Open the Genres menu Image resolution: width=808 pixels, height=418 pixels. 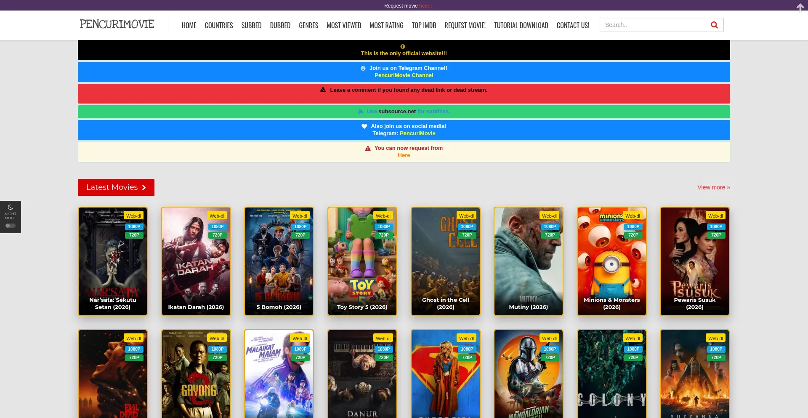pyautogui.click(x=308, y=25)
